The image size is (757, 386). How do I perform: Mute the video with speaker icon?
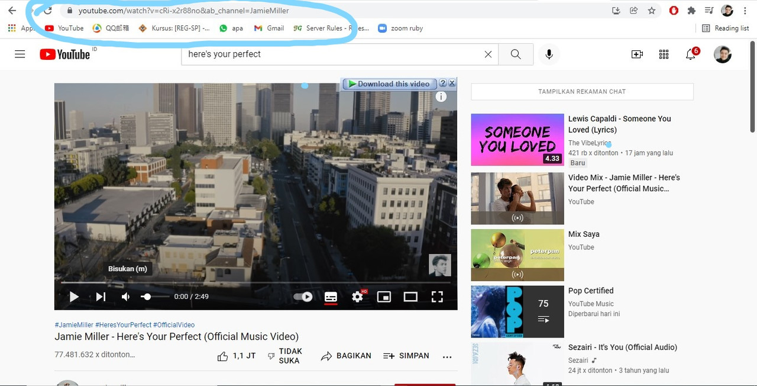point(125,297)
